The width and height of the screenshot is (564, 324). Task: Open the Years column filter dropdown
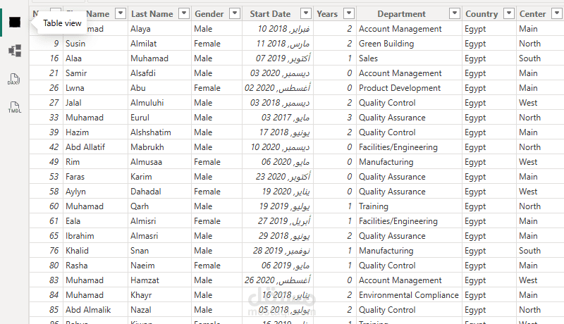pyautogui.click(x=349, y=13)
